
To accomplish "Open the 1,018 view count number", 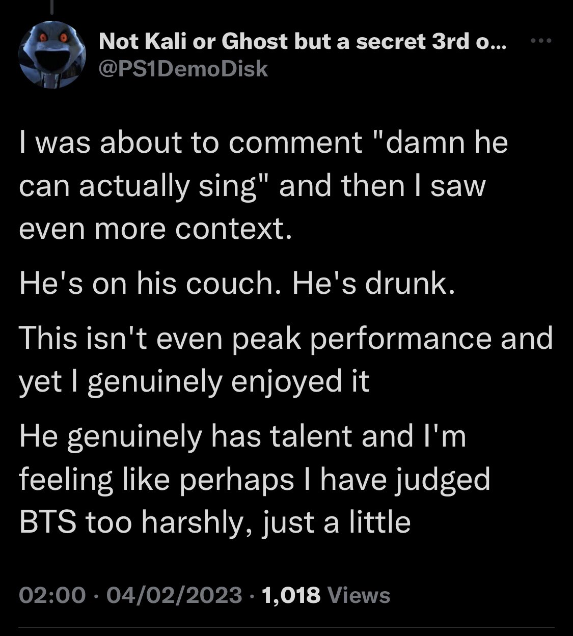I will pyautogui.click(x=290, y=594).
